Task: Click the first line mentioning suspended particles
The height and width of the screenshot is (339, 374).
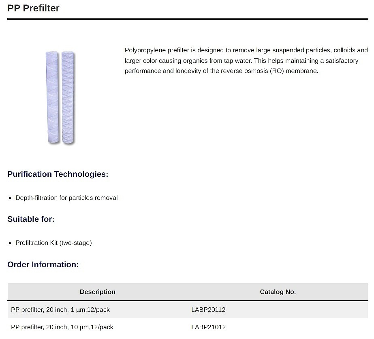Action: coord(246,50)
